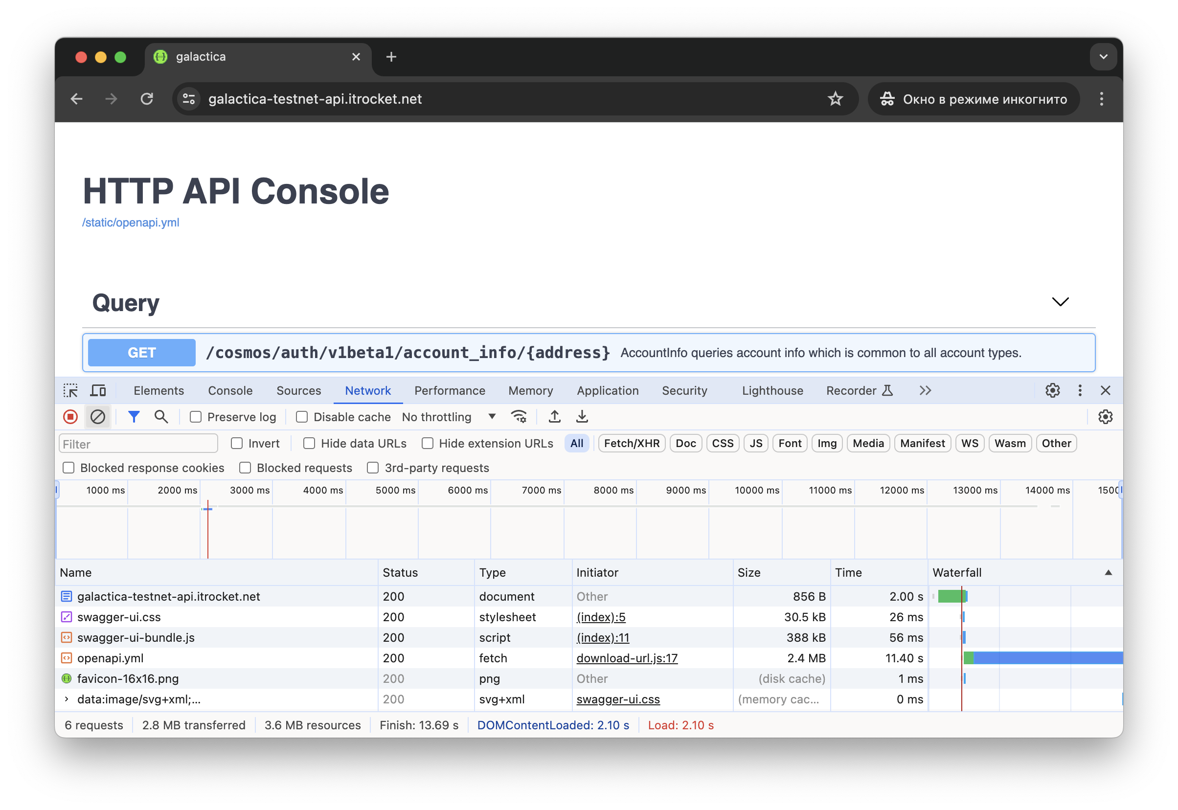Activate the inspect element picker icon
Screen dimensions: 1178x810
tap(70, 390)
